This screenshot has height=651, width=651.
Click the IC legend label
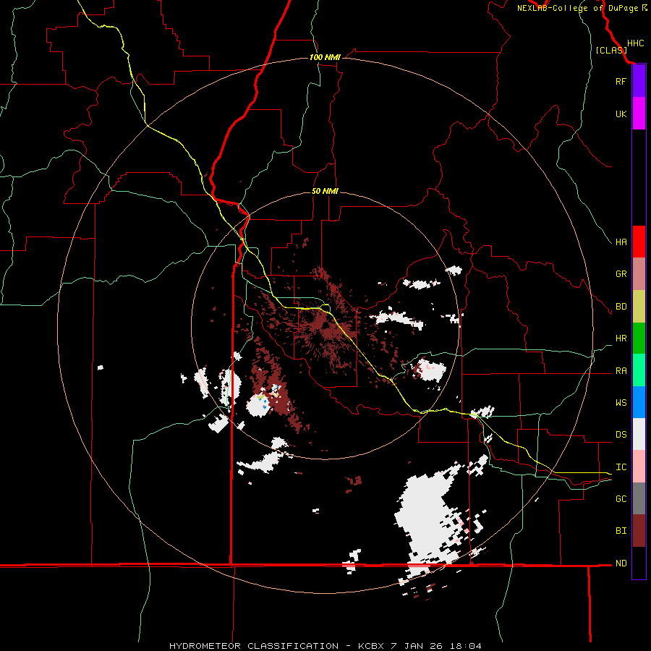coord(621,467)
